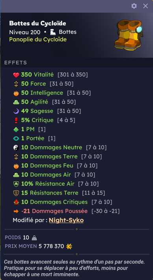Image resolution: width=153 pixels, height=280 pixels.
Task: Click the EFFETS section header
Action: tap(15, 62)
